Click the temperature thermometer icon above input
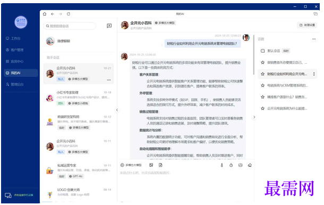 click(221, 165)
